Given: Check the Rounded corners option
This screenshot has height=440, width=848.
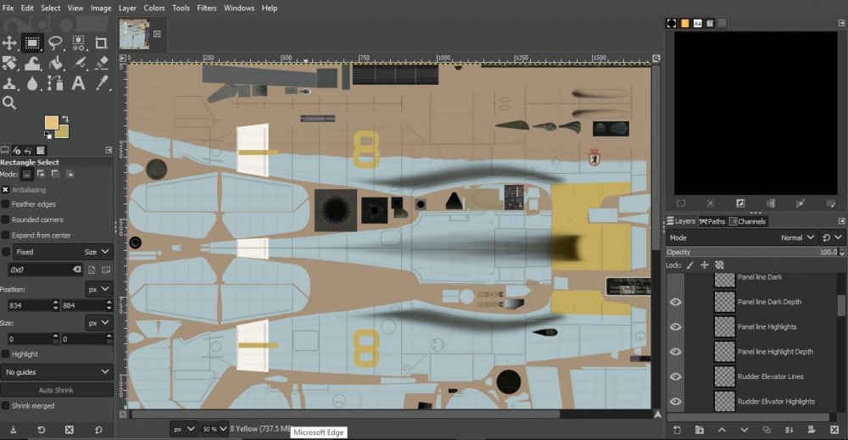Looking at the screenshot, I should (6, 220).
